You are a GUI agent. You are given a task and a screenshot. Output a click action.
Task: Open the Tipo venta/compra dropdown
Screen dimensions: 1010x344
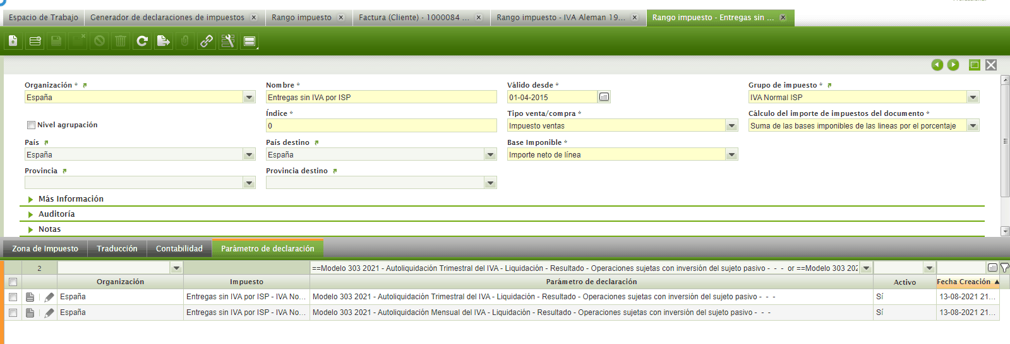coord(732,126)
